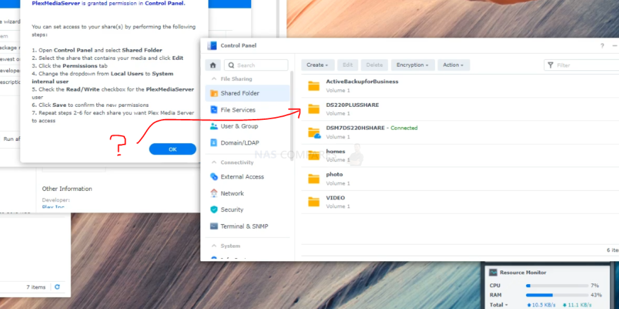Click the Security shield icon
The height and width of the screenshot is (309, 619).
pos(214,210)
